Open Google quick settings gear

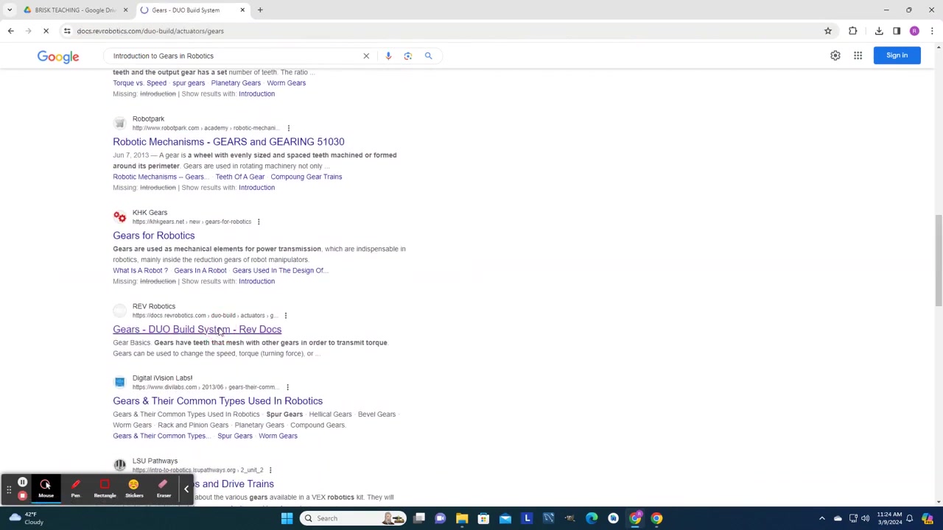pos(835,55)
